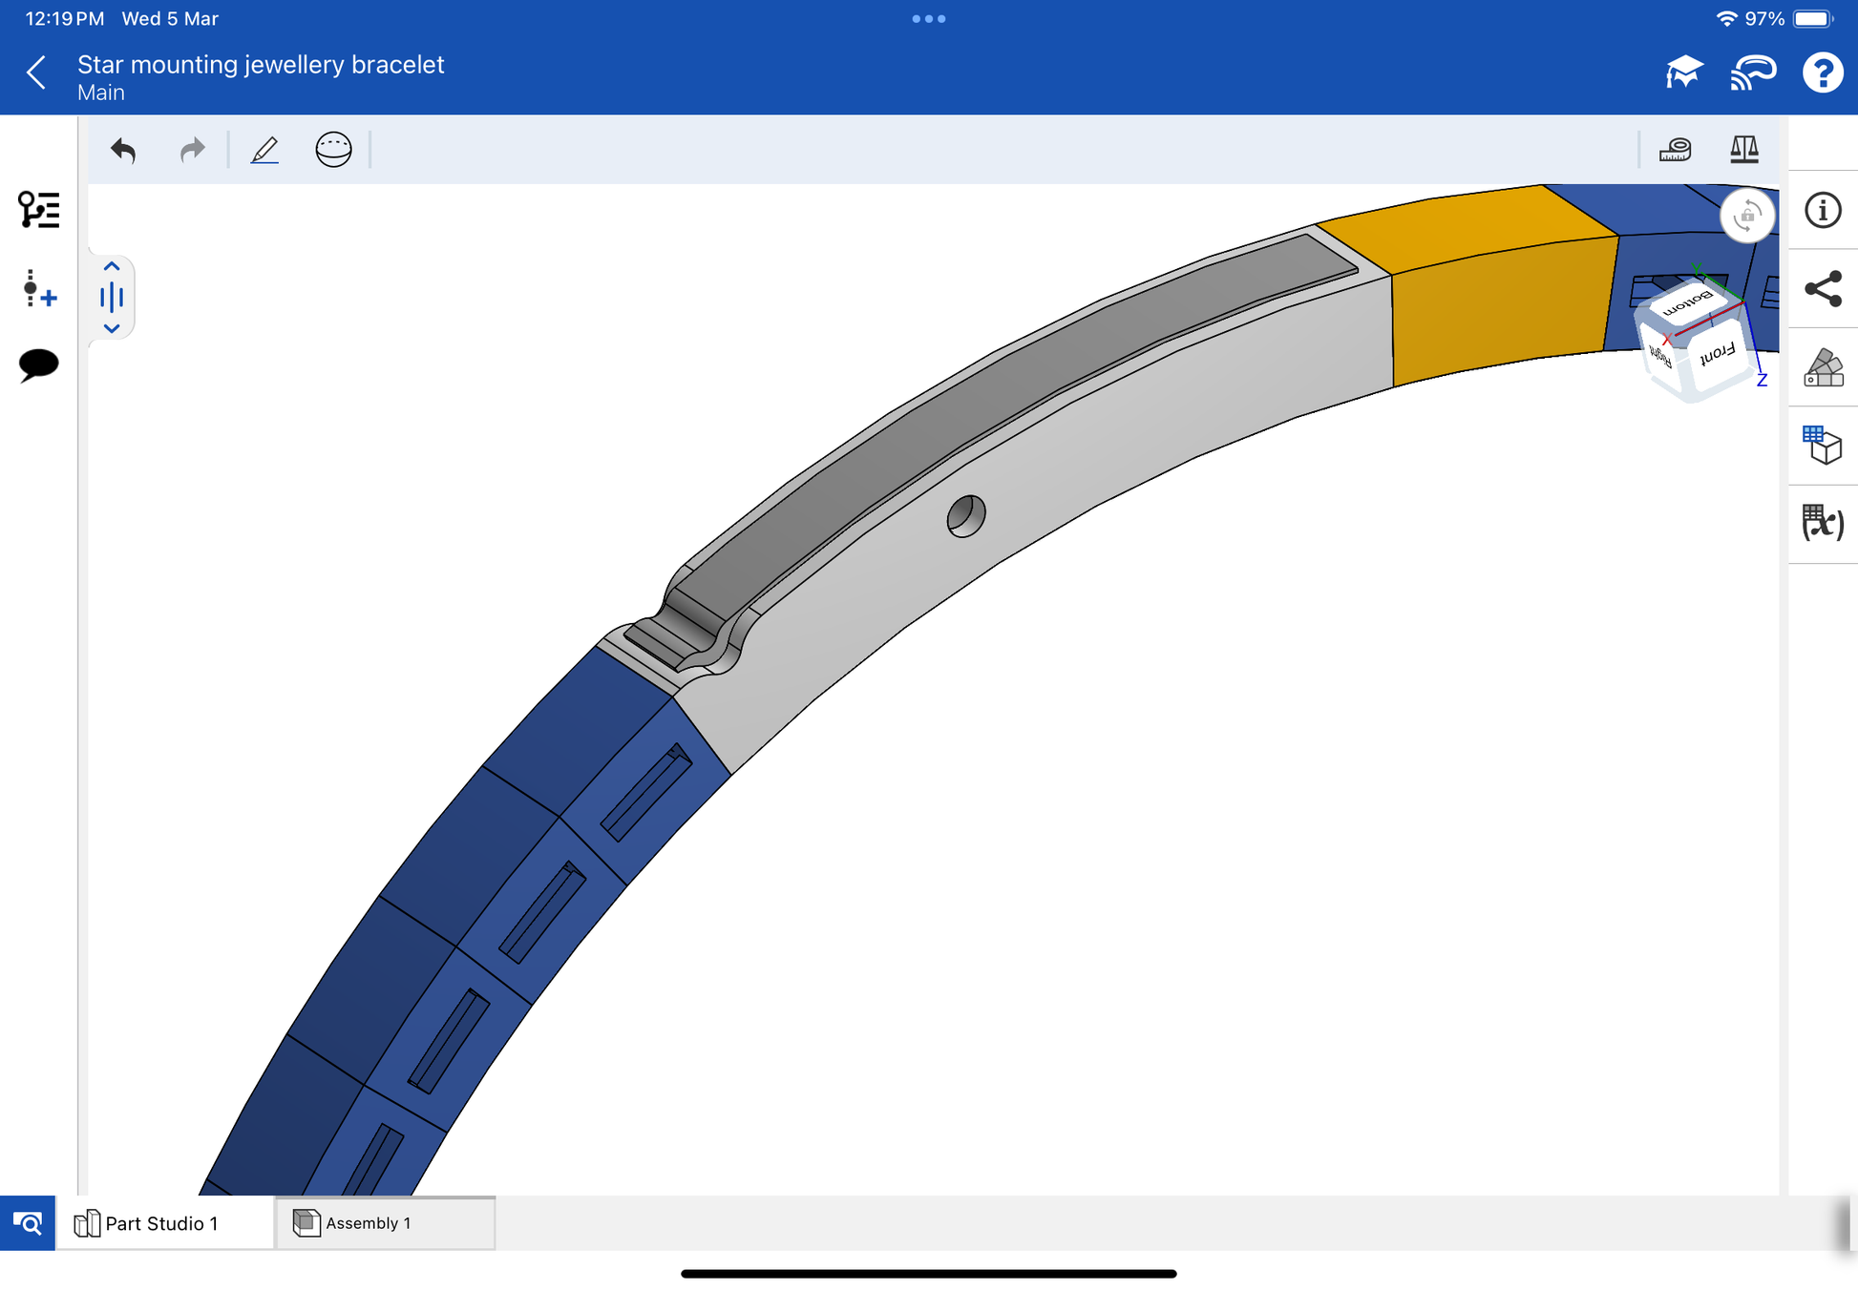Open mass properties scale icon
Screen dimensions: 1858x1290
coord(1743,150)
